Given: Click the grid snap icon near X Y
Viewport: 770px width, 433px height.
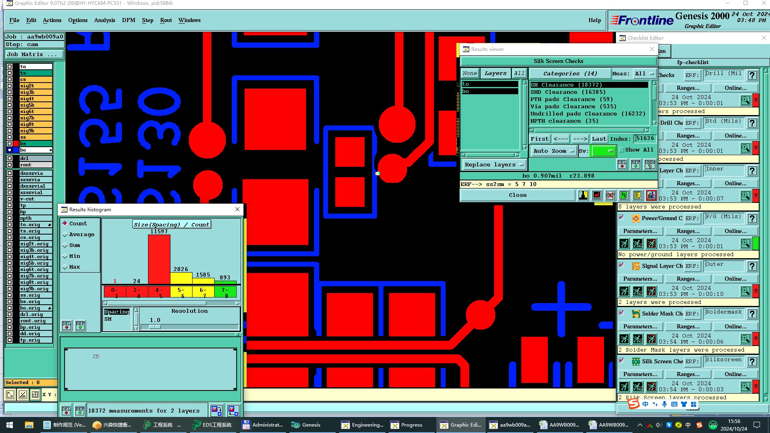Looking at the screenshot, I should click(x=35, y=395).
